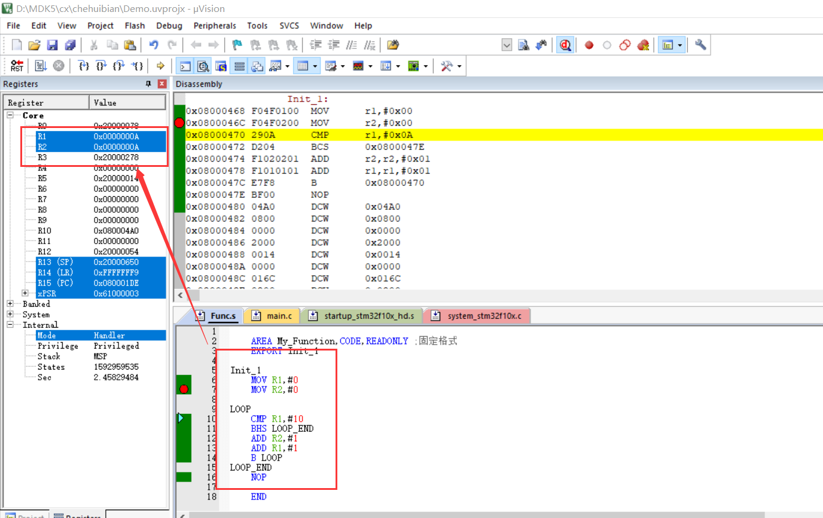823x518 pixels.
Task: Click the New file icon
Action: 17,45
